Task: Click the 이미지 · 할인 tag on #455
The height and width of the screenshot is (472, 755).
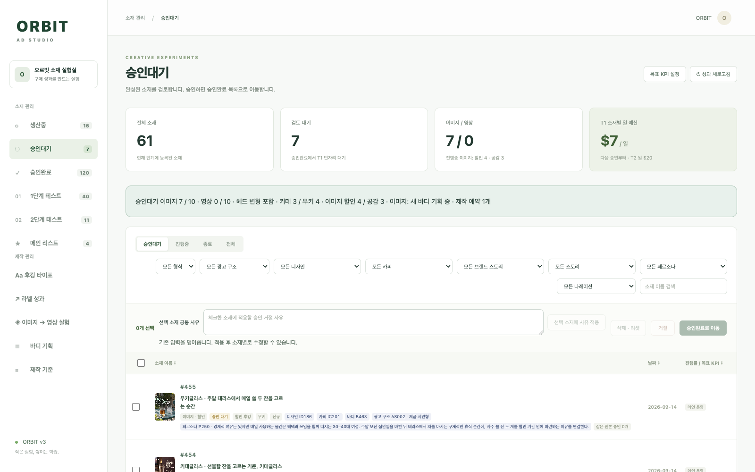Action: click(x=194, y=417)
